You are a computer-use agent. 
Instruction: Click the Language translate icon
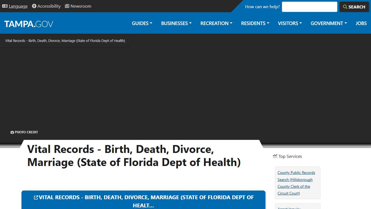click(5, 6)
